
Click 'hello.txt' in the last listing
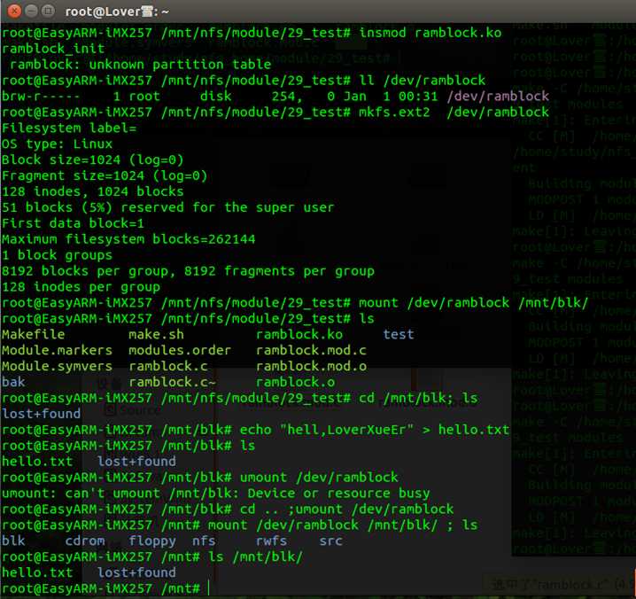pyautogui.click(x=37, y=572)
